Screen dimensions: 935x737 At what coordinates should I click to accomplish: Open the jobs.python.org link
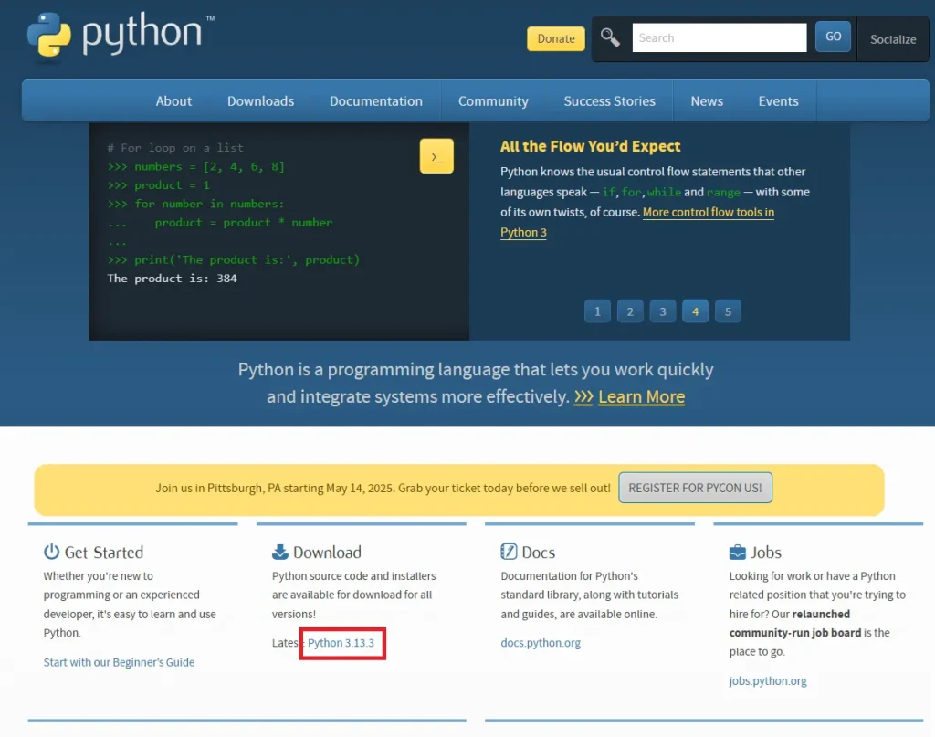(768, 681)
